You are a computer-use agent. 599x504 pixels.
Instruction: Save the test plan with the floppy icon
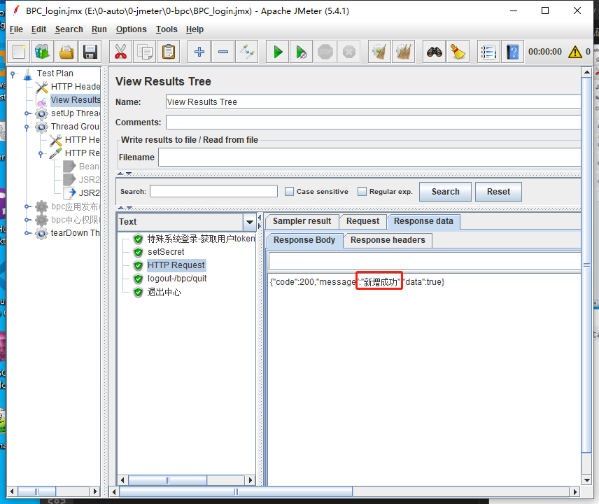click(x=90, y=52)
